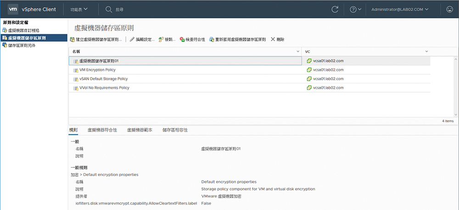Open the 功能表 menu dropdown
Image resolution: width=459 pixels, height=210 pixels.
[79, 9]
